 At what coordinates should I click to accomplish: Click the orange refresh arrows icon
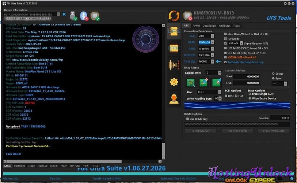(174, 16)
